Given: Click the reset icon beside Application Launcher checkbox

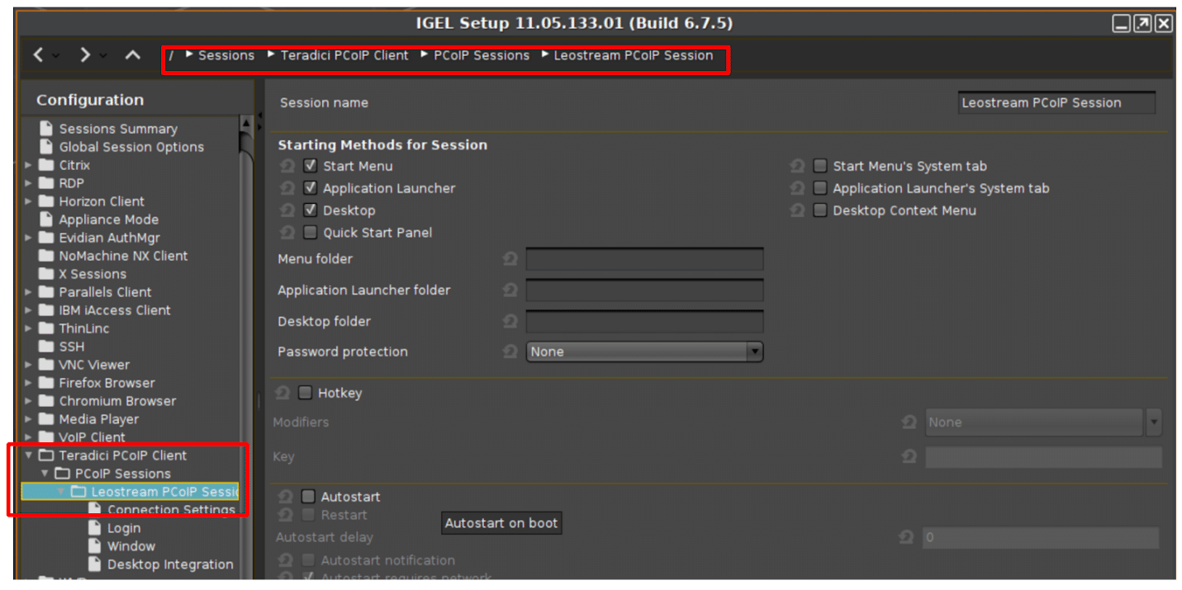Looking at the screenshot, I should pyautogui.click(x=287, y=188).
